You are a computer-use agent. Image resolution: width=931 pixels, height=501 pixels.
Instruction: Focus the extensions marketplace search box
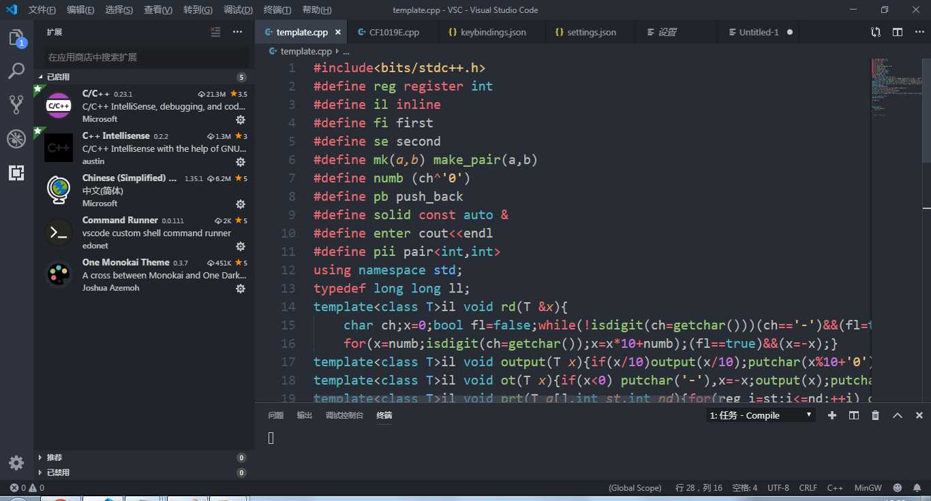[x=147, y=57]
